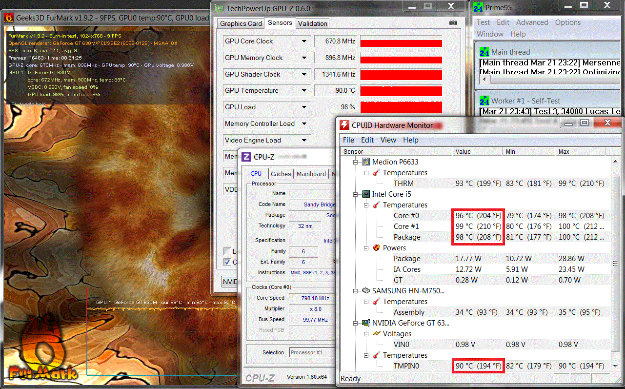The image size is (625, 389).
Task: Click the GPU-Z title bar graphics card icon
Action: pyautogui.click(x=220, y=8)
